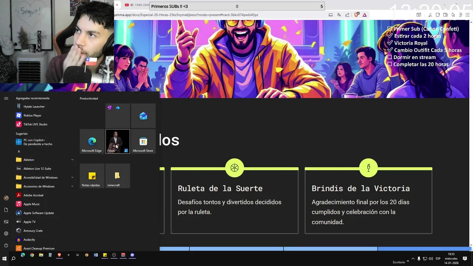Click the Windows Start button

tap(5, 259)
